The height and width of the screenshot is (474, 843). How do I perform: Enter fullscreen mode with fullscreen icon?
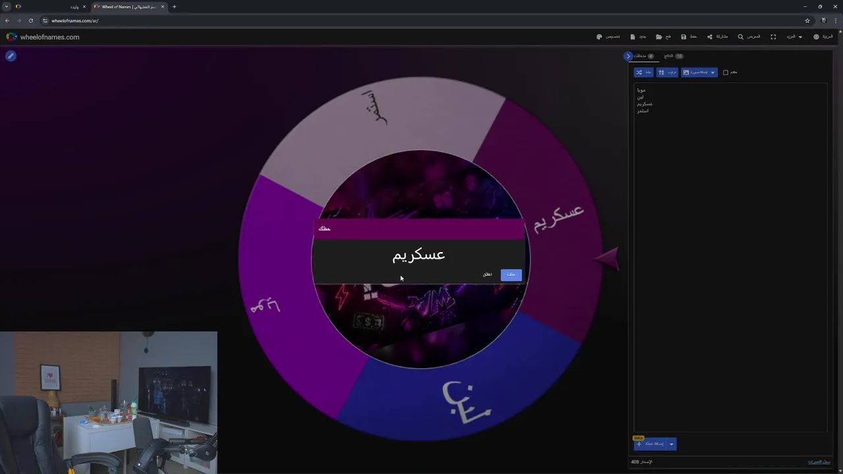(x=773, y=37)
